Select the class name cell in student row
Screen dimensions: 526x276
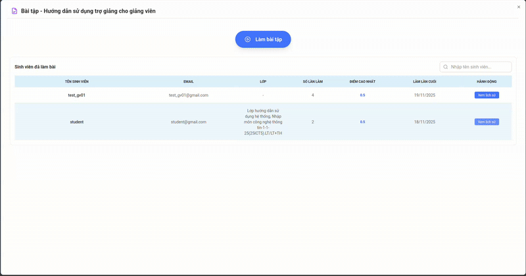point(263,122)
